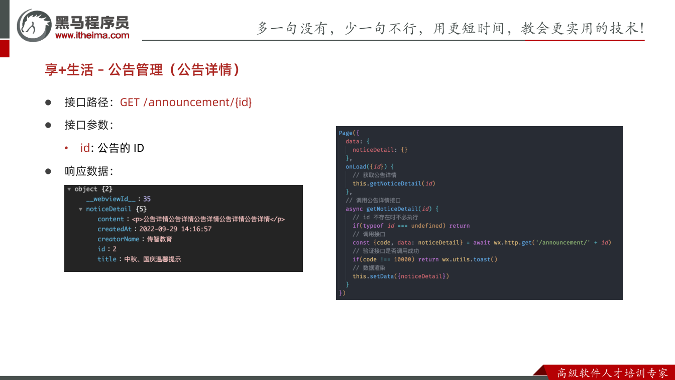The height and width of the screenshot is (380, 675).
Task: Select the comment // 调用公告详情接口
Action: 373,201
